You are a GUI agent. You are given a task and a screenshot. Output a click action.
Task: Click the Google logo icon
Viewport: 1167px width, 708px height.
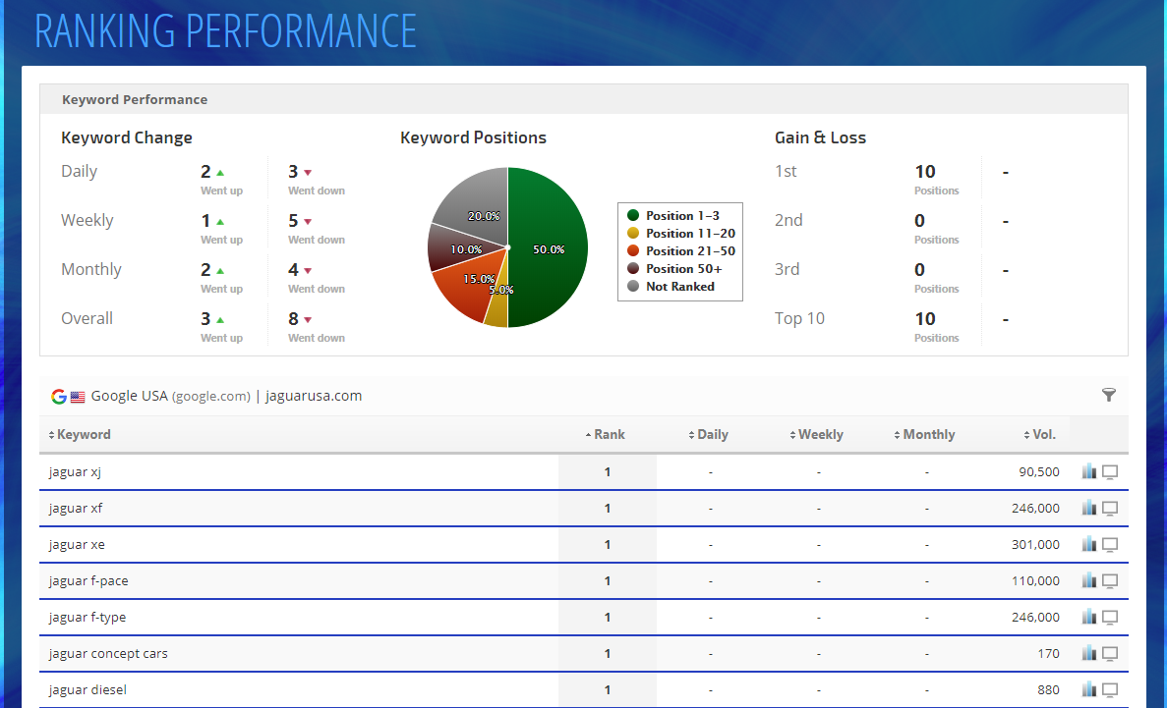pos(59,397)
